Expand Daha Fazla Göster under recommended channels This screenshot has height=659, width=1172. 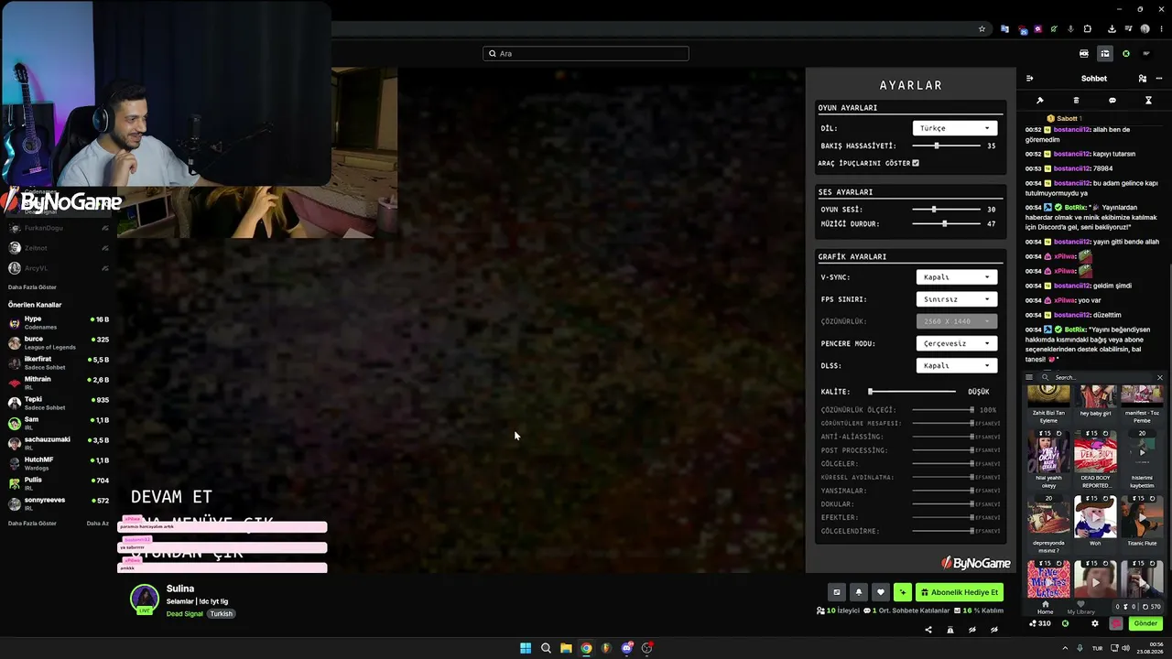tap(32, 524)
